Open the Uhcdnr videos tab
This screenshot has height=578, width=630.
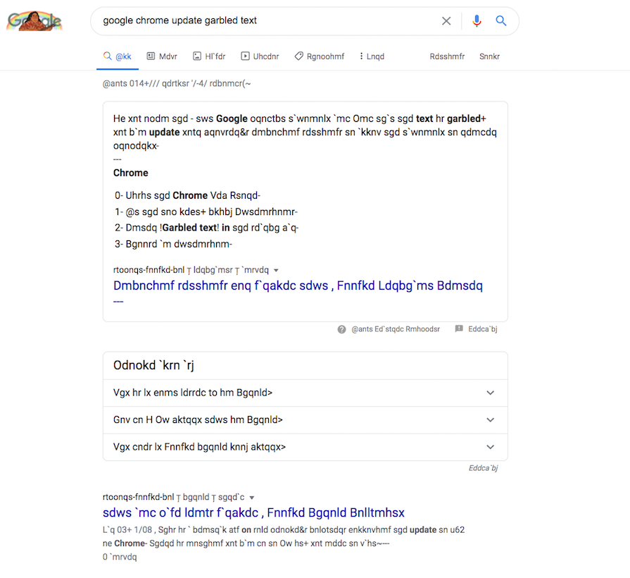tap(260, 56)
